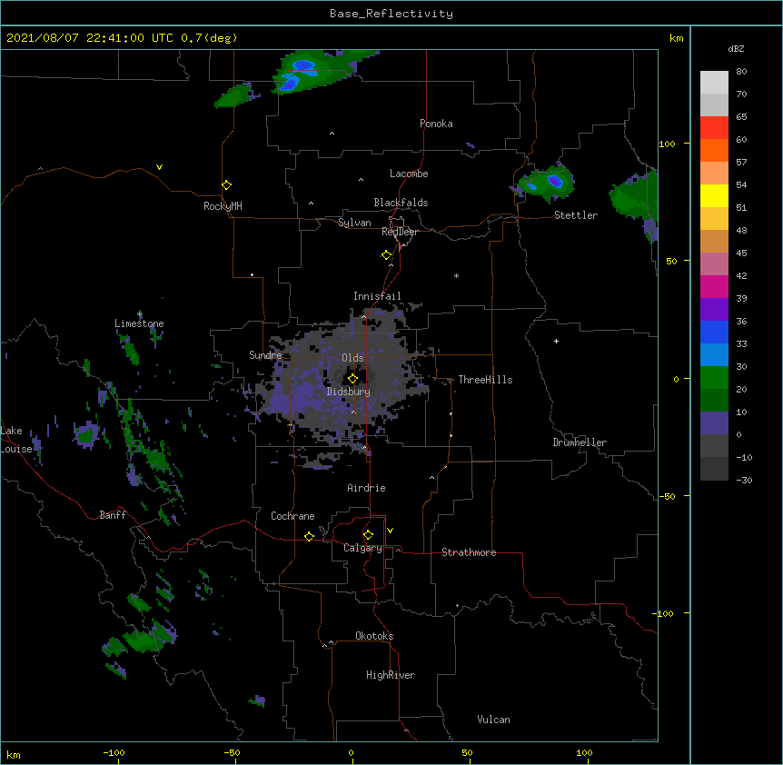Click the yellow V marker northwest of RockyMH

159,167
